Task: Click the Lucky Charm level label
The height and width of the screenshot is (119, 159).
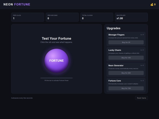Action: click(142, 50)
